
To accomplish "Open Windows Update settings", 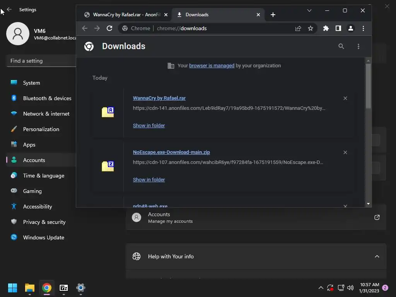I will tap(41, 237).
